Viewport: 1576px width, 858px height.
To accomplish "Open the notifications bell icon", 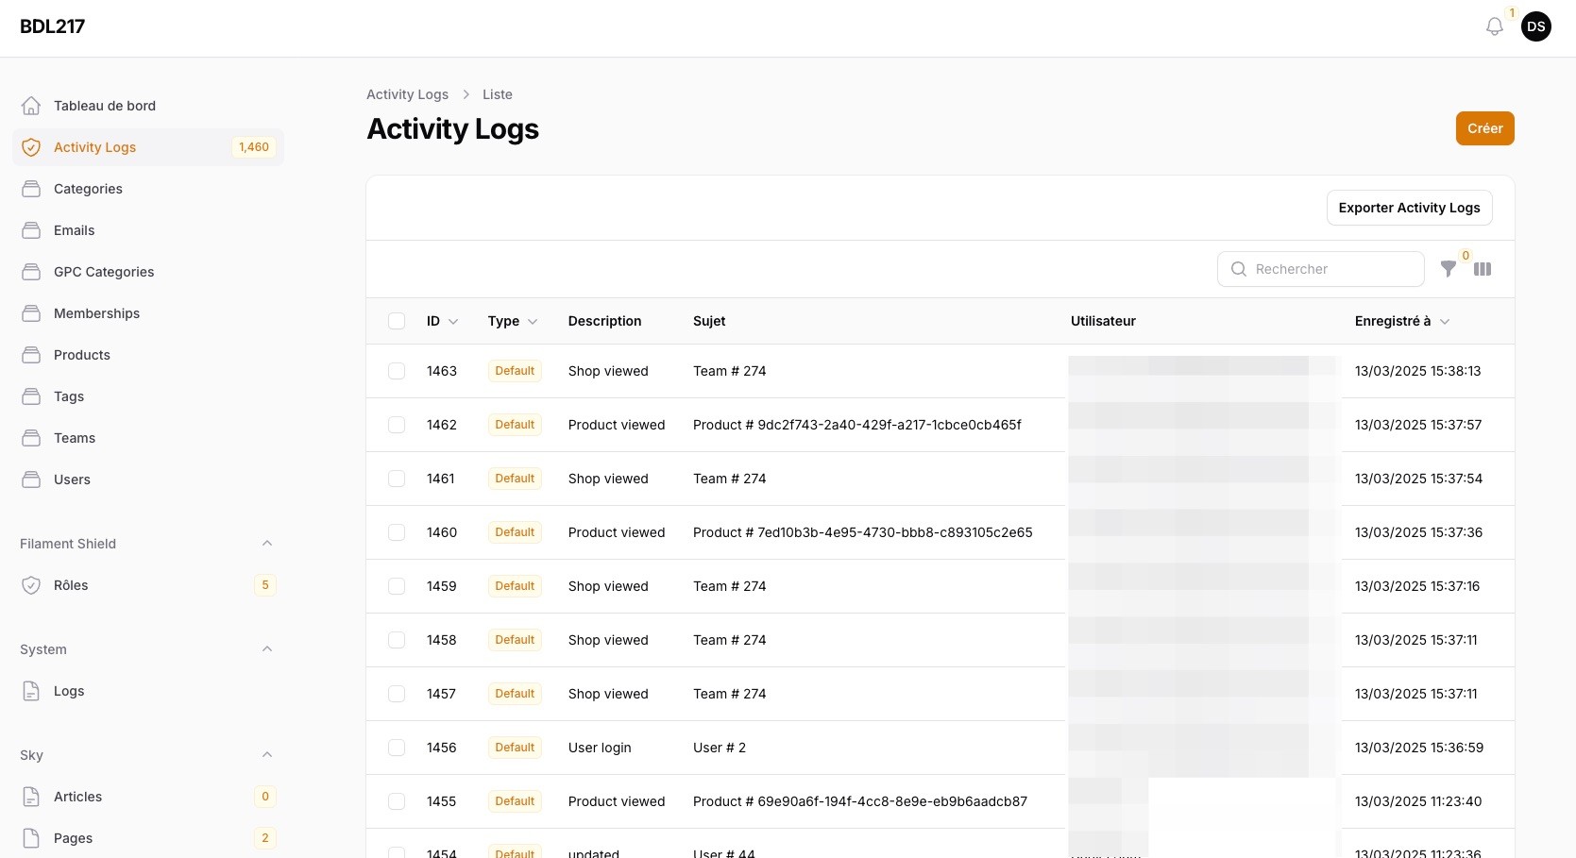I will click(1494, 26).
